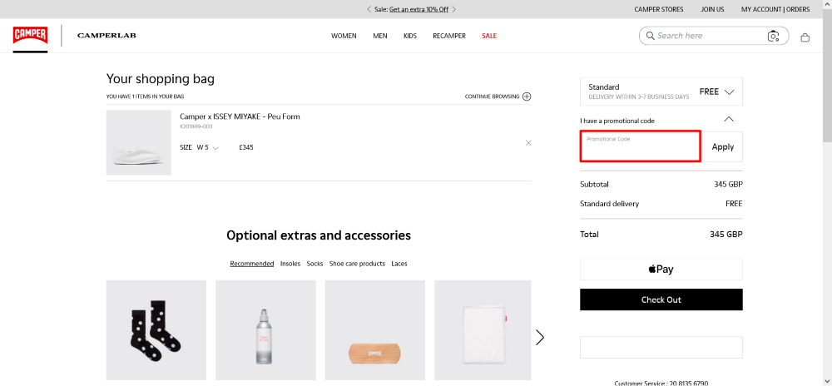Image resolution: width=832 pixels, height=386 pixels.
Task: Open Get an extra 10% Off link
Action: (418, 9)
